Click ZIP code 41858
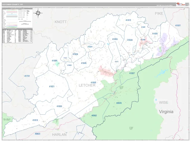The height and width of the screenshot is (143, 191). click(93, 83)
